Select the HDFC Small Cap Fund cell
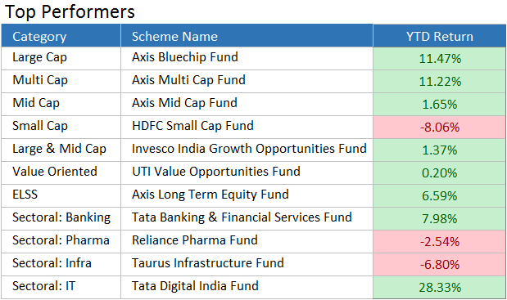 pos(247,127)
